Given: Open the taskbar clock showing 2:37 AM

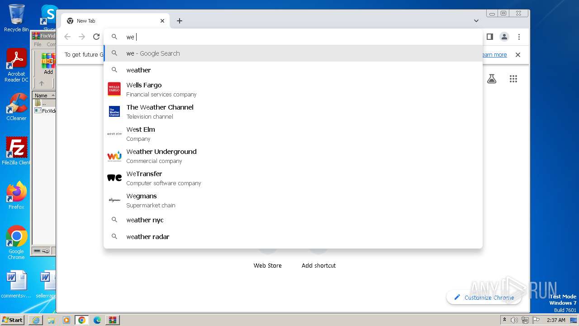Looking at the screenshot, I should click(556, 320).
